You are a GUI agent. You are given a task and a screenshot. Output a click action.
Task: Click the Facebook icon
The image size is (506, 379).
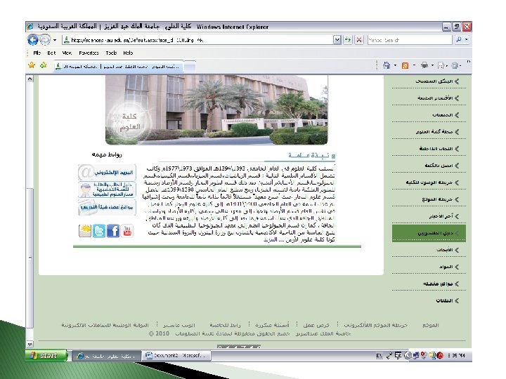(113, 231)
